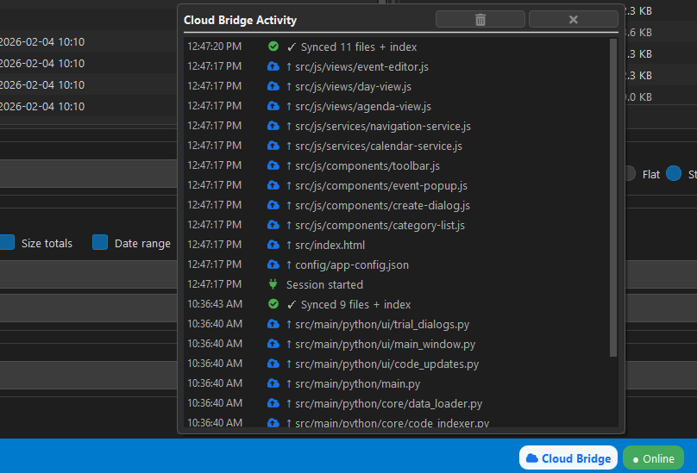This screenshot has height=473, width=697.
Task: Select the main_window.py log entry
Action: pos(397,344)
